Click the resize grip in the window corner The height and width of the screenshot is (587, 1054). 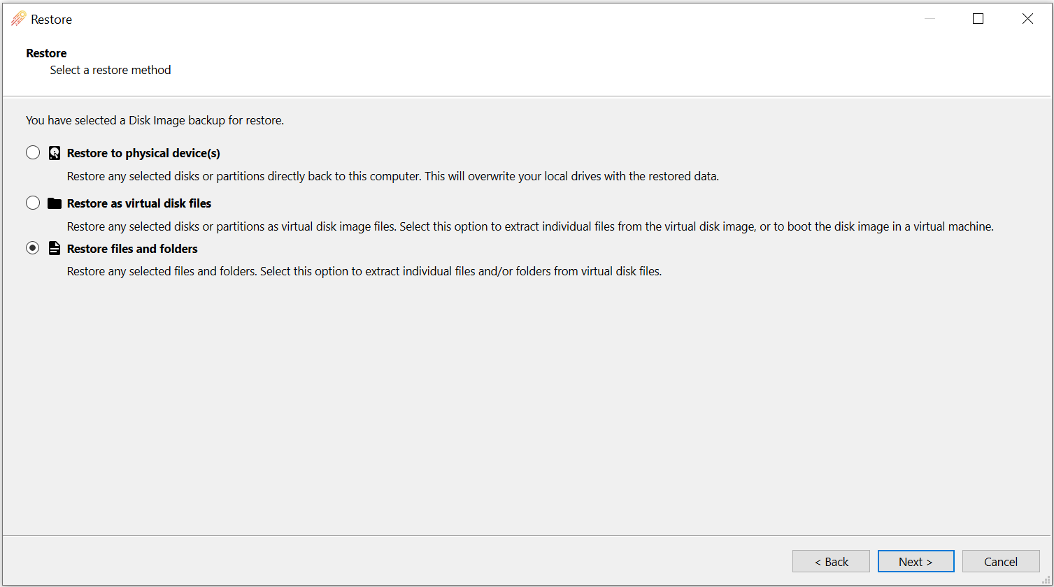1046,580
